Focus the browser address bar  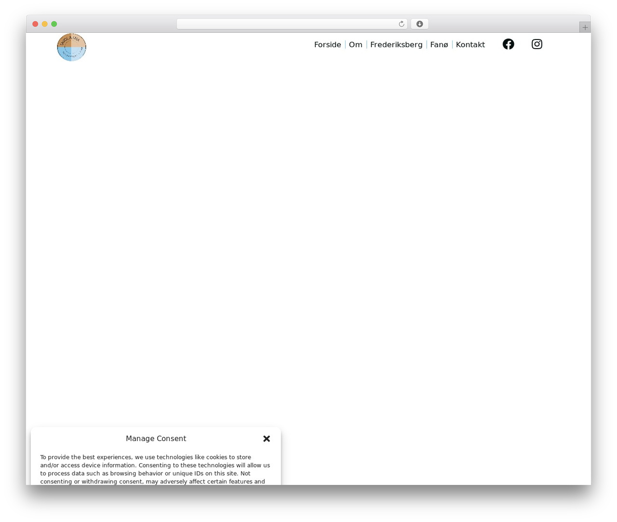(x=292, y=24)
